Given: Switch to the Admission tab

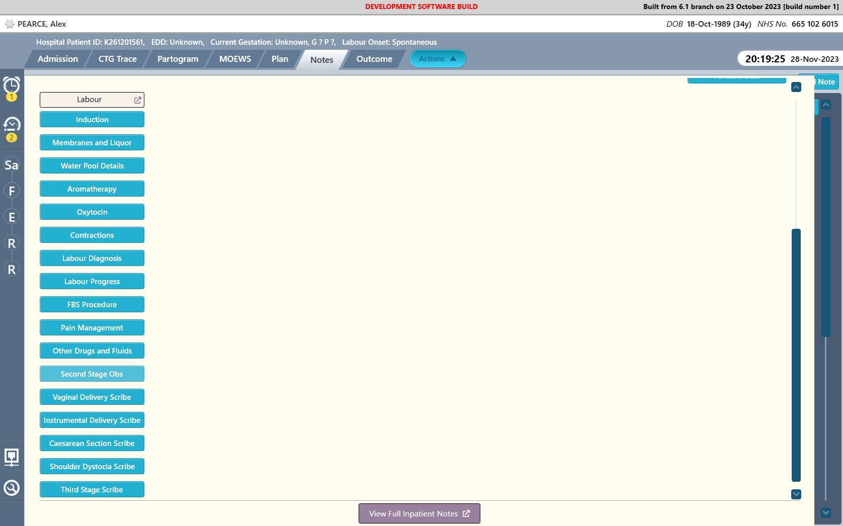Looking at the screenshot, I should tap(58, 59).
